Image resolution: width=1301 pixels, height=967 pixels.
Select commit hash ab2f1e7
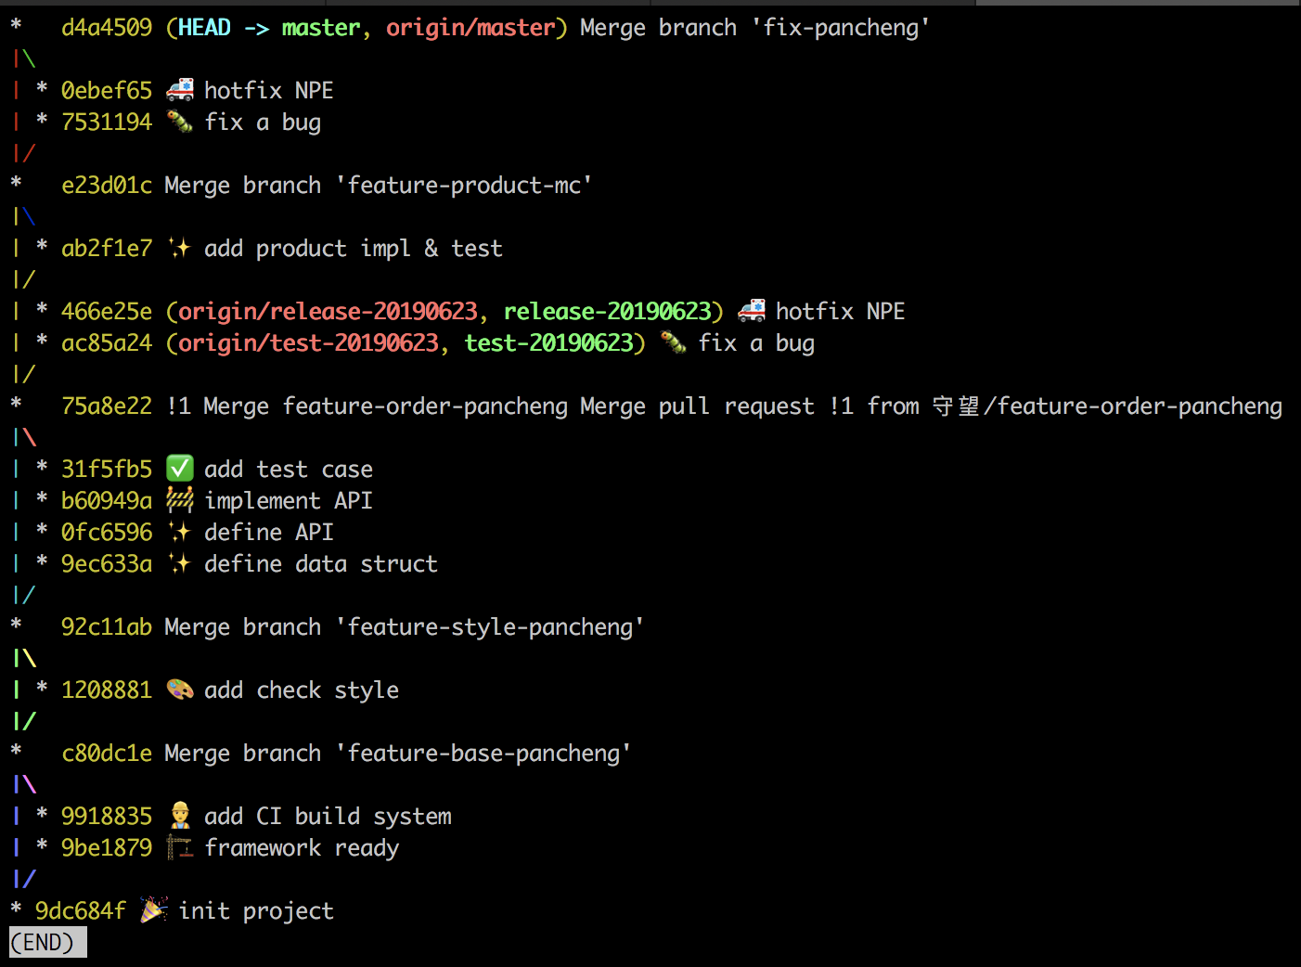point(107,248)
